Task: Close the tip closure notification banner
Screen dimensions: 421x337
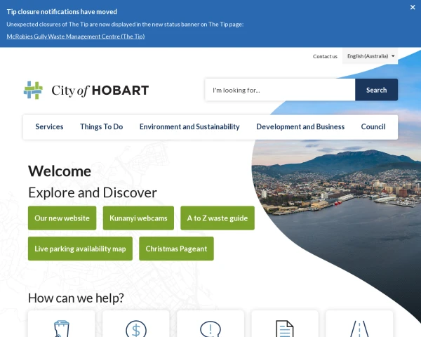Action: point(413,7)
